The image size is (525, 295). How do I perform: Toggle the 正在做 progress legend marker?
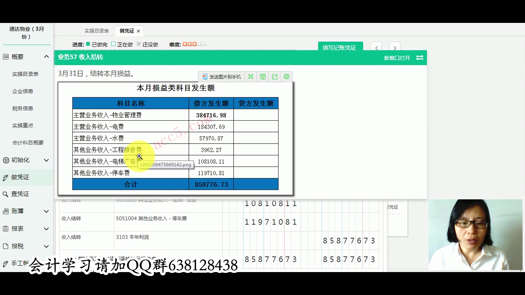113,44
